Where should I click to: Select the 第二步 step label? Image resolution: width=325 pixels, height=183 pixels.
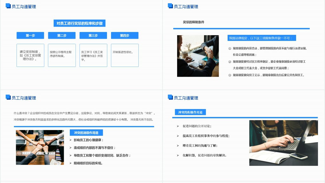point(62,36)
